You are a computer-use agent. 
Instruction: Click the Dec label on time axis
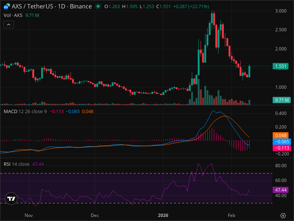95,215
